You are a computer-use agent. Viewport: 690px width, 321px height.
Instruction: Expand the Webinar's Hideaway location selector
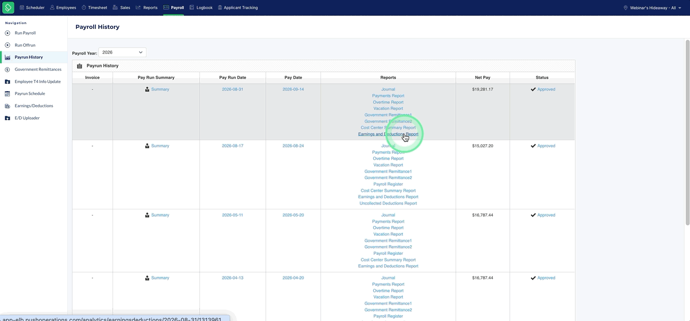coord(652,8)
